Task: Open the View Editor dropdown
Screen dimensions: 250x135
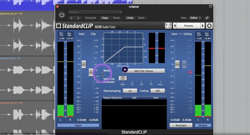Action: (196, 18)
